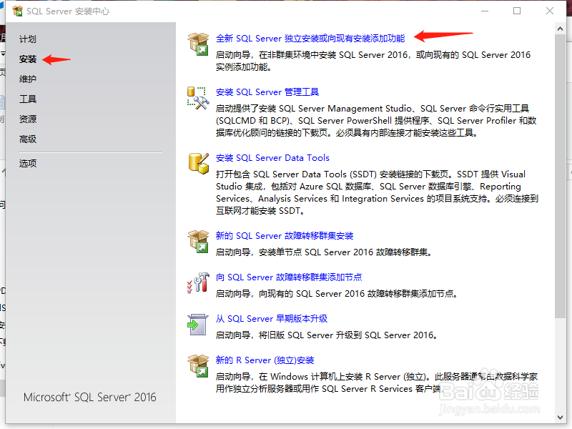Select the 安装 page in the sidebar
572x429 pixels.
[28, 59]
